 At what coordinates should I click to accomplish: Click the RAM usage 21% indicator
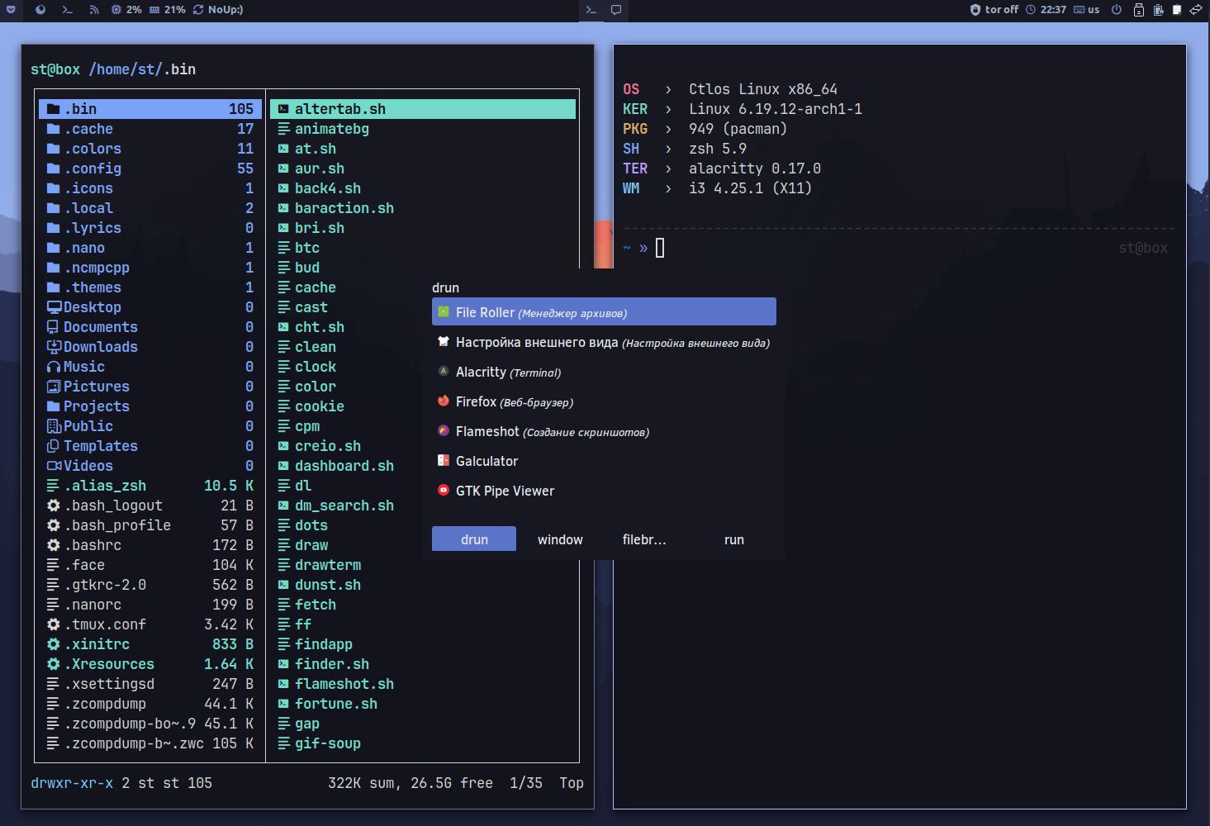(167, 10)
